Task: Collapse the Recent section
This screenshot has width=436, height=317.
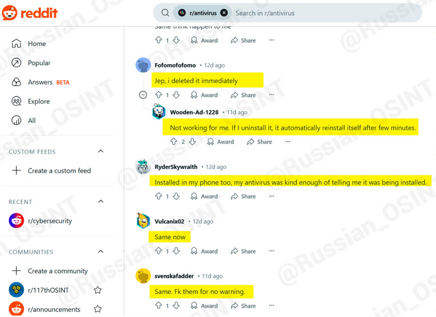Action: coord(101,201)
